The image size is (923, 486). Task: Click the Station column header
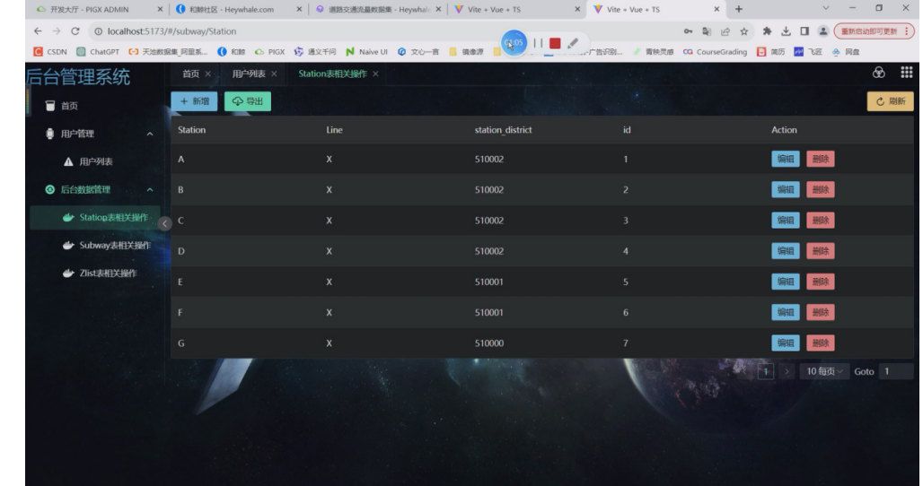(192, 130)
